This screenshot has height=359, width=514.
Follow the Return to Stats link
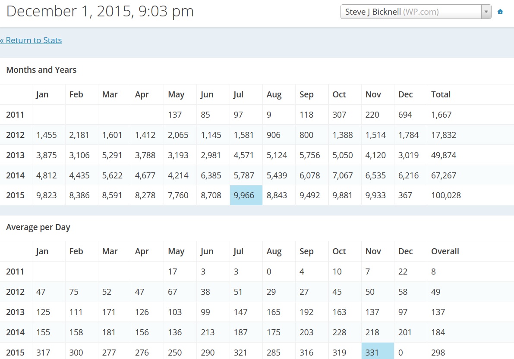pos(31,41)
